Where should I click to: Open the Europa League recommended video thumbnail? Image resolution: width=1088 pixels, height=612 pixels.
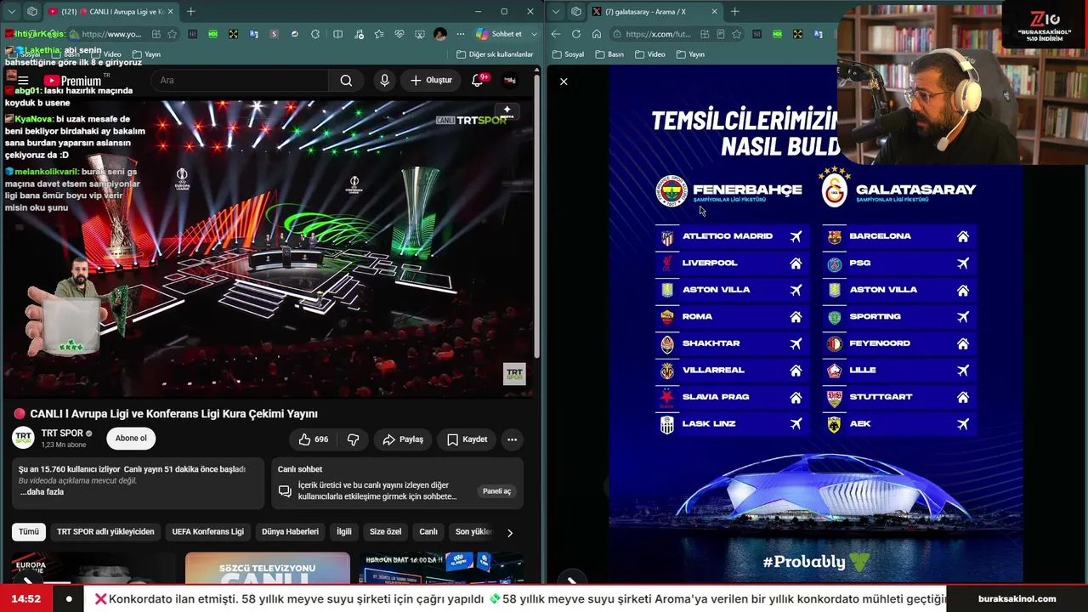tap(93, 568)
